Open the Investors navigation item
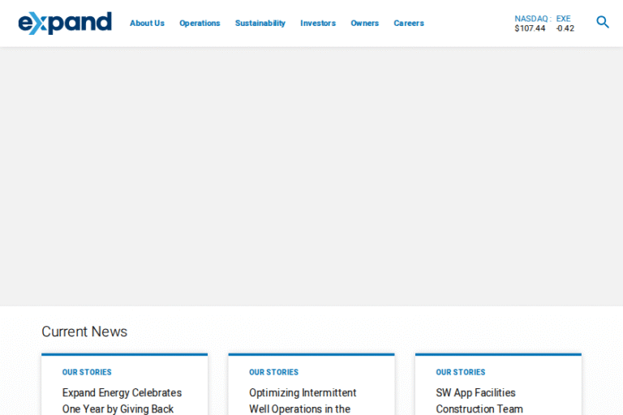This screenshot has height=415, width=623. 318,24
